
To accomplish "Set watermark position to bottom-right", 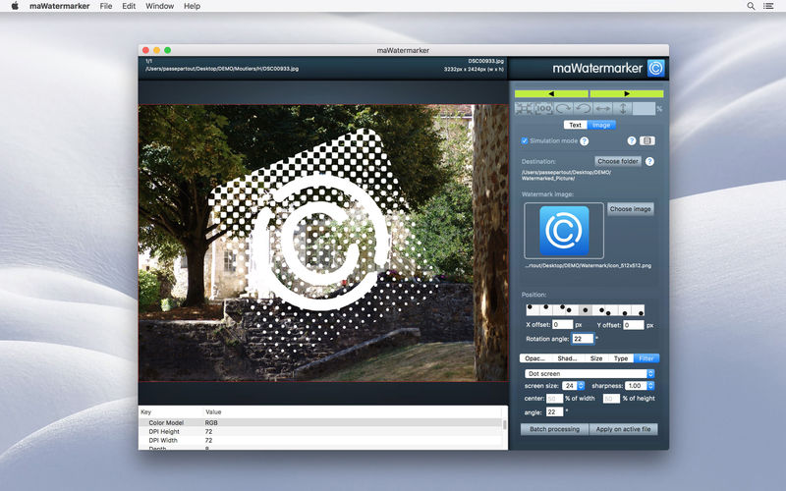I will coord(638,310).
